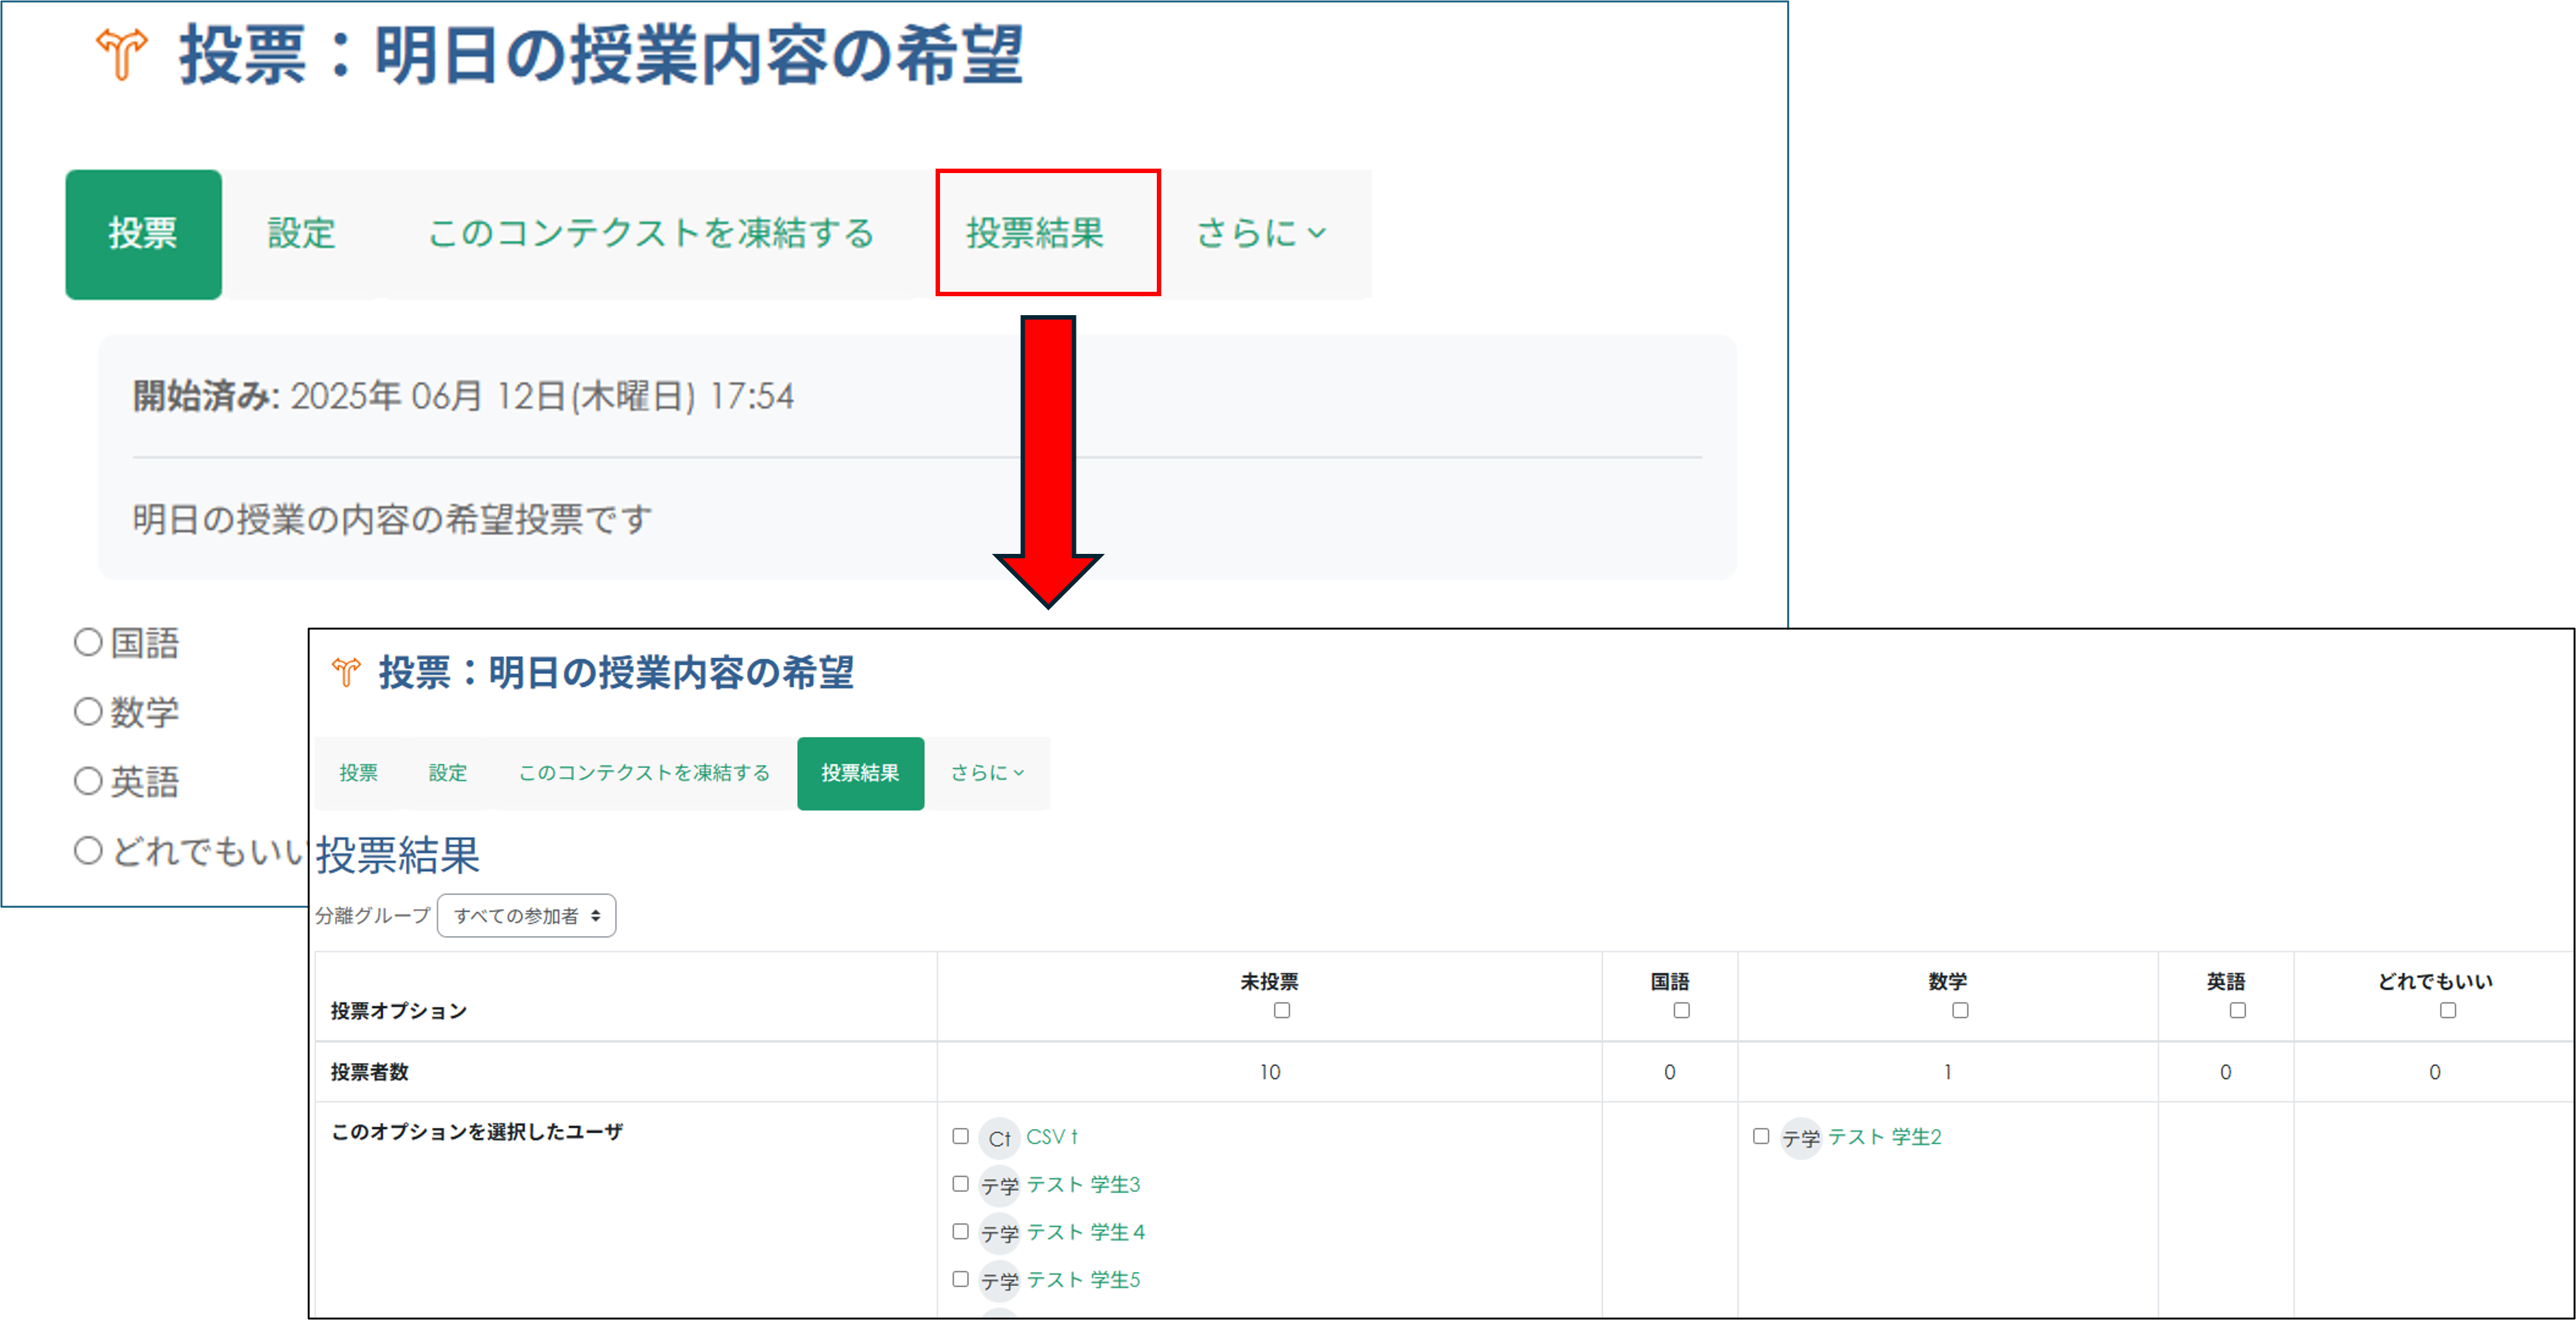The width and height of the screenshot is (2576, 1320).
Task: Click the choice activity icon in top heading
Action: (x=121, y=53)
